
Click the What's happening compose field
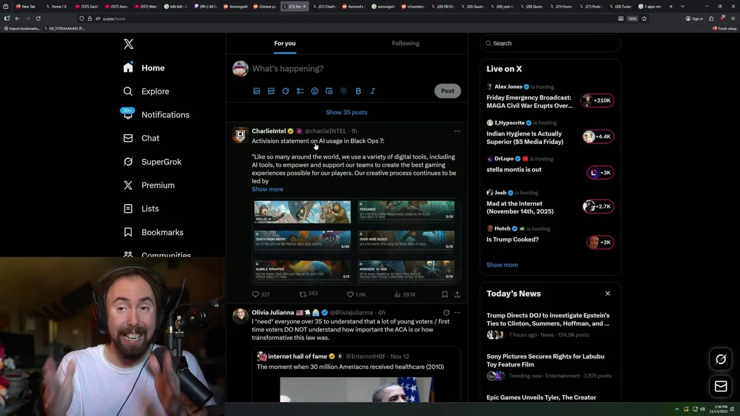click(x=356, y=68)
